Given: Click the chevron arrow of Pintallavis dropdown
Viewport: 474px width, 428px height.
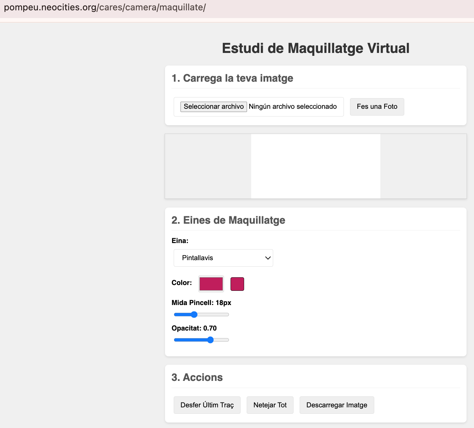Looking at the screenshot, I should click(267, 258).
